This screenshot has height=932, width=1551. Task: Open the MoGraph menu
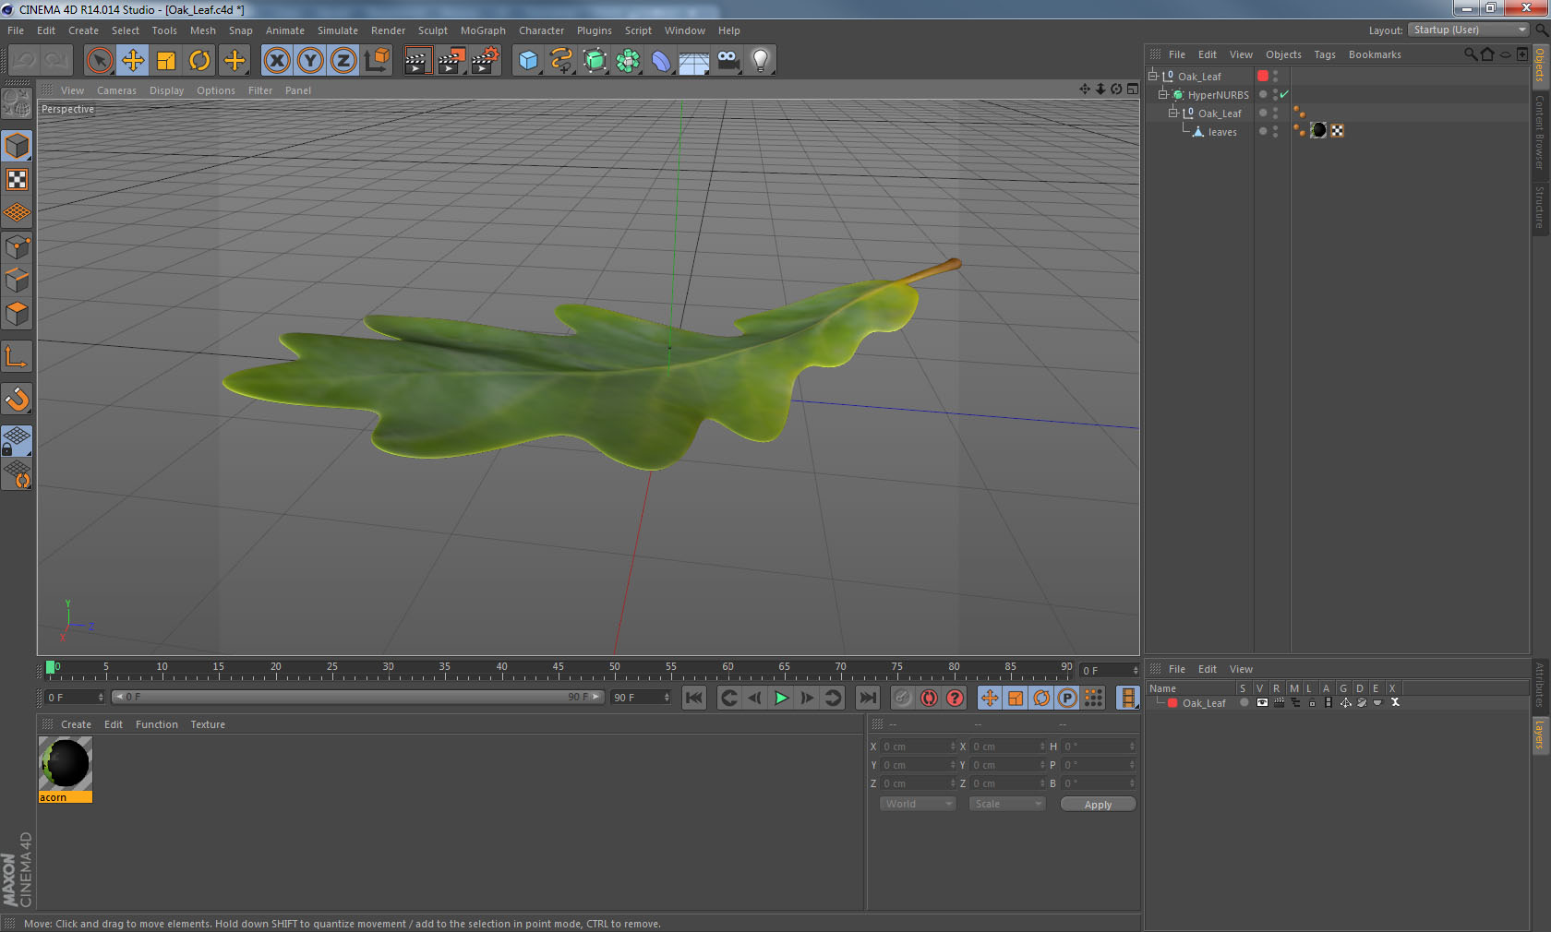483,30
